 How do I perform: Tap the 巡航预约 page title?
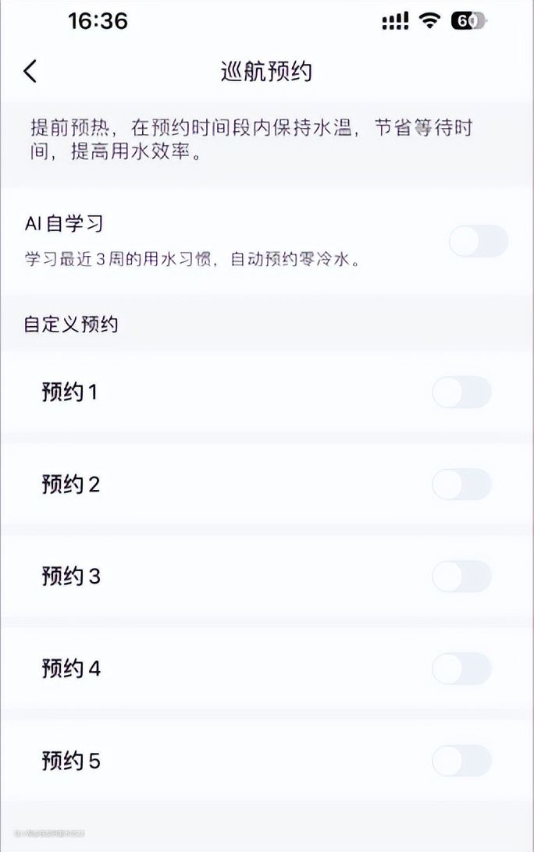266,71
